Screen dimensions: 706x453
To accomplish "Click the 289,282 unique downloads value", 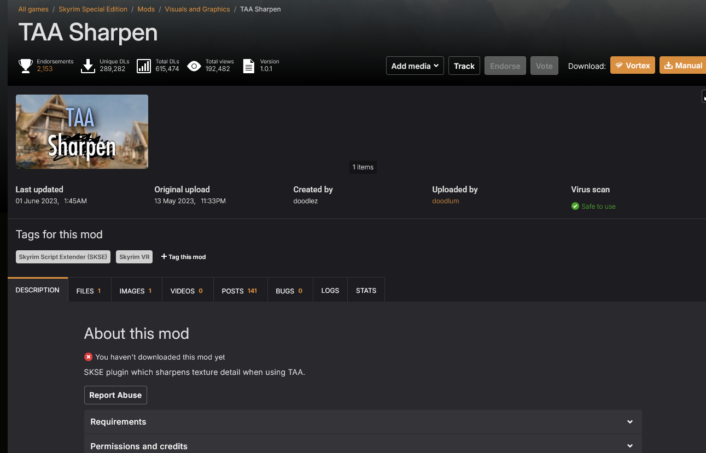I will 113,69.
